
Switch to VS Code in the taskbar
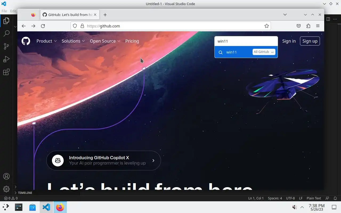tap(46, 207)
